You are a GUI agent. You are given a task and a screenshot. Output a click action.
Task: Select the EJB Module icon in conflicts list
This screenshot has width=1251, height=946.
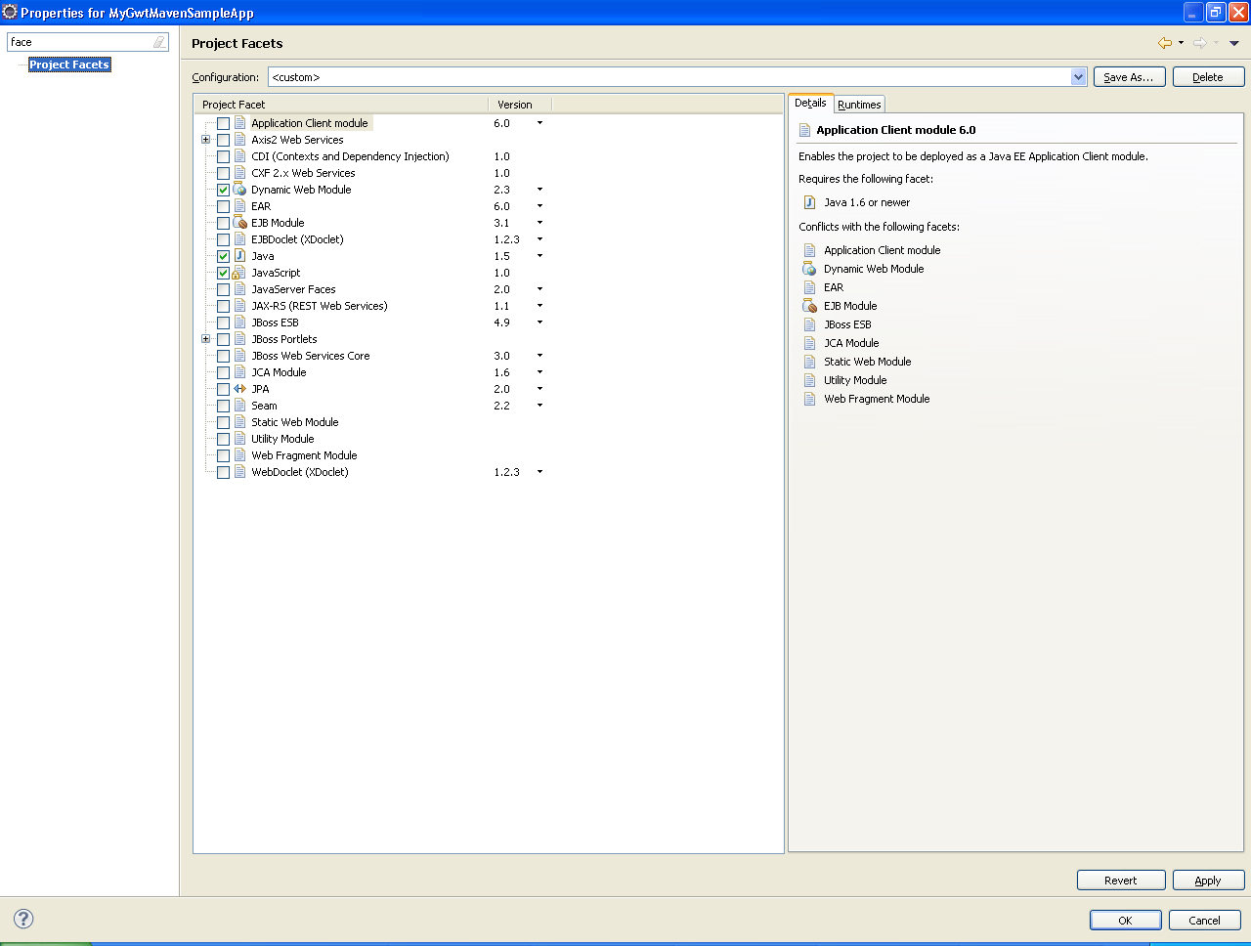coord(809,305)
